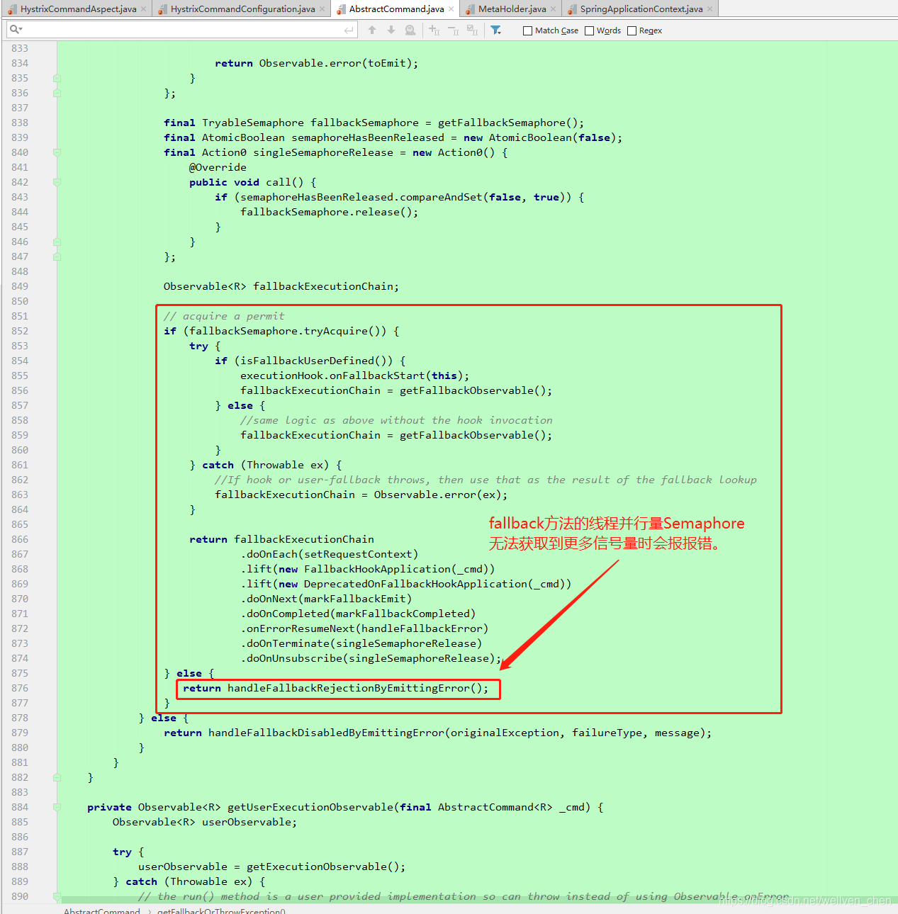Viewport: 898px width, 914px height.
Task: Click the find all usages icon
Action: [410, 30]
